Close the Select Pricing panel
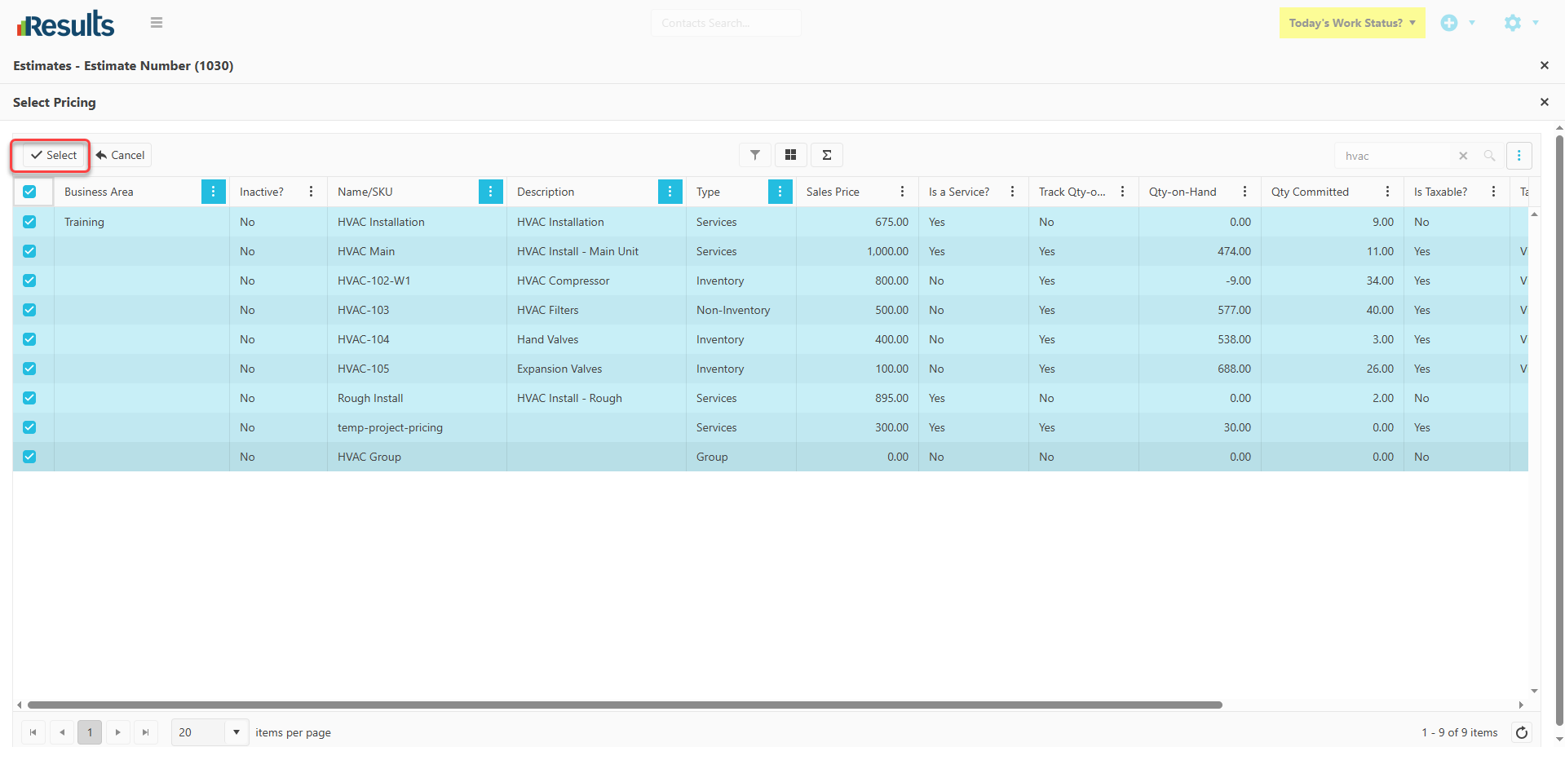 (1544, 102)
